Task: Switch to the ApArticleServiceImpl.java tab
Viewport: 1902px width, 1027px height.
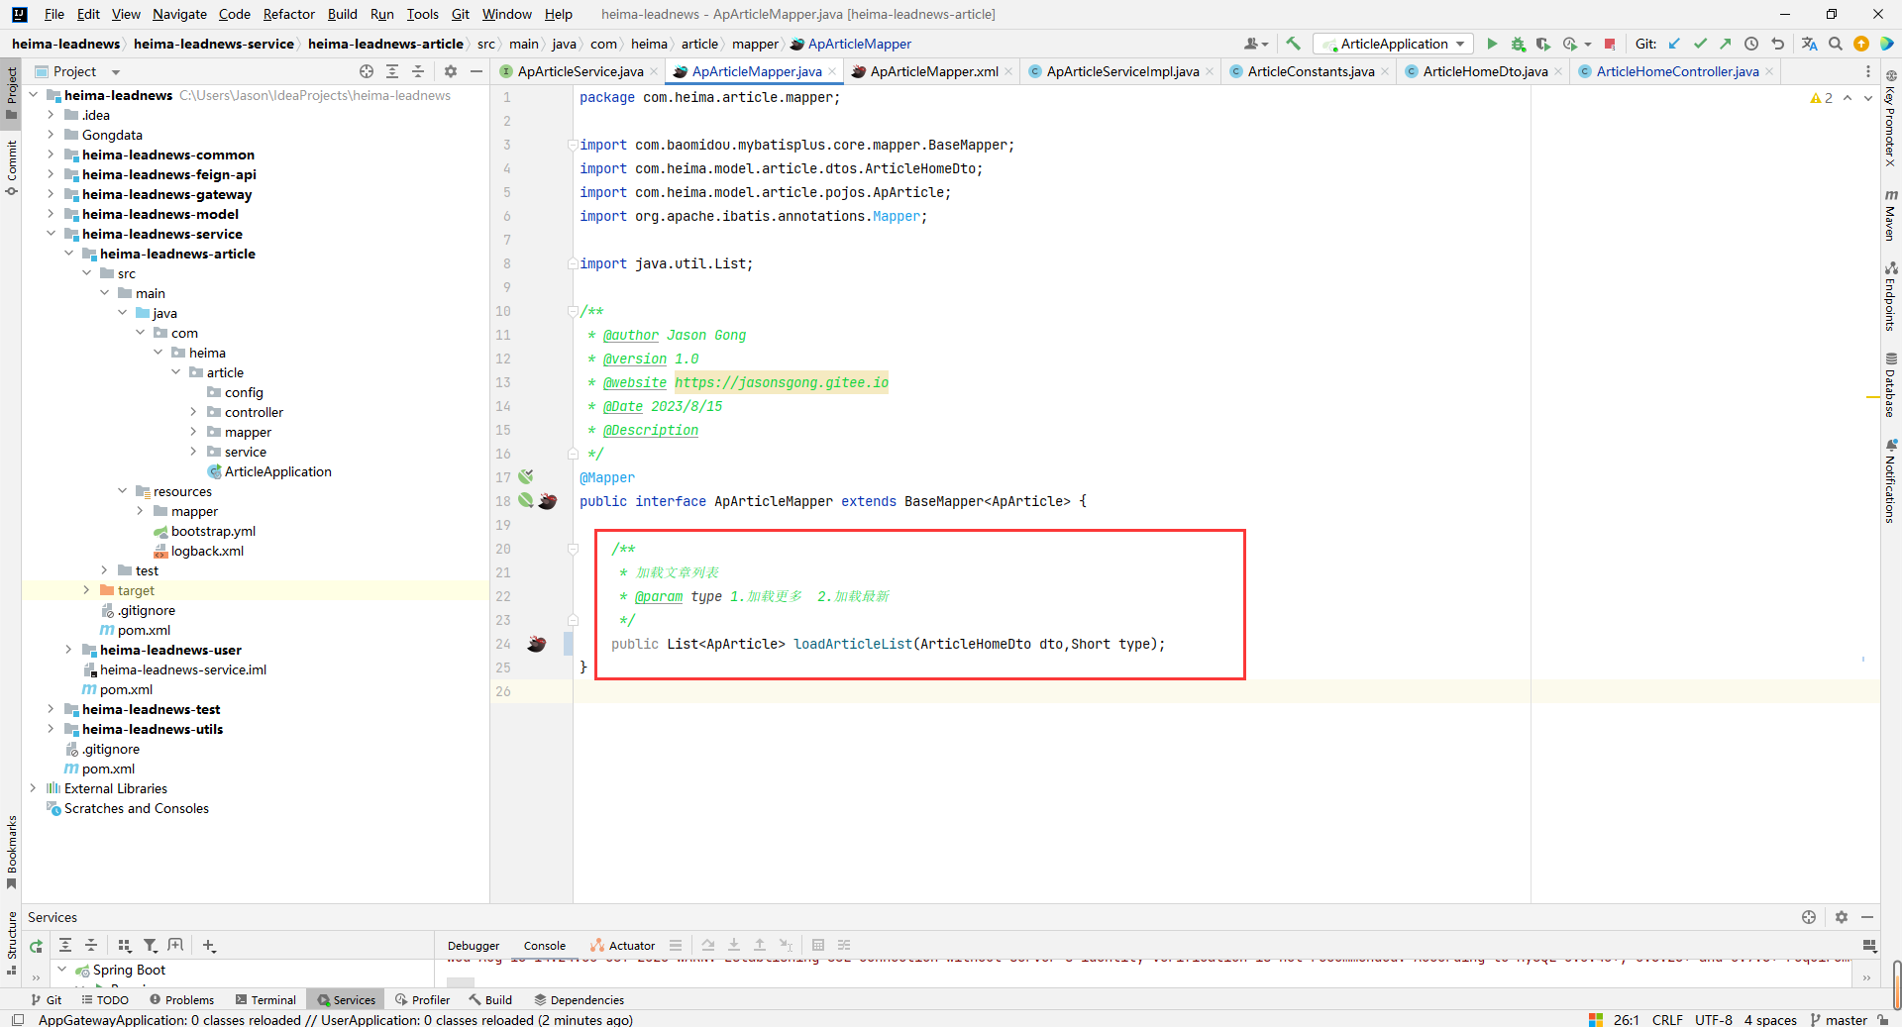Action: point(1121,71)
